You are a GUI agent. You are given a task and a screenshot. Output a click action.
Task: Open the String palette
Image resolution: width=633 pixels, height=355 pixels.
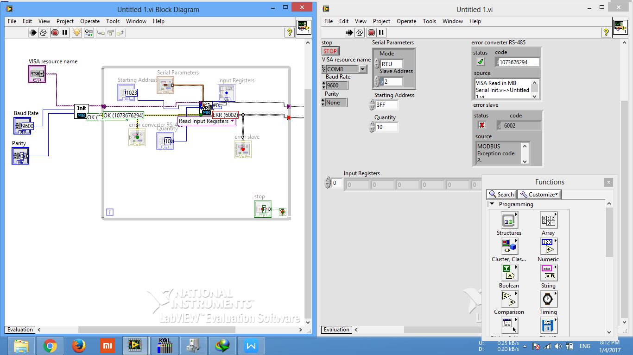(549, 273)
